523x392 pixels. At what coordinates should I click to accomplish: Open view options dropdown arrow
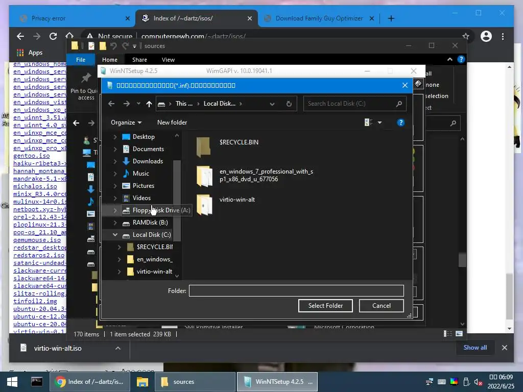(379, 122)
